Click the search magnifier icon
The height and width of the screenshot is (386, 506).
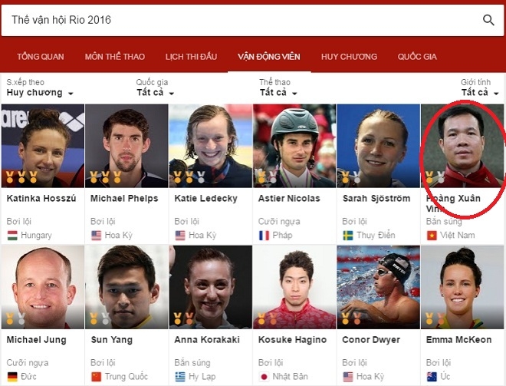[488, 20]
